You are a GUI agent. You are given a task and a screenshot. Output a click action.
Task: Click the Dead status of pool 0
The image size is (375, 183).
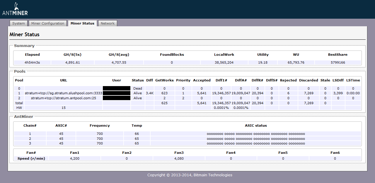pos(137,88)
